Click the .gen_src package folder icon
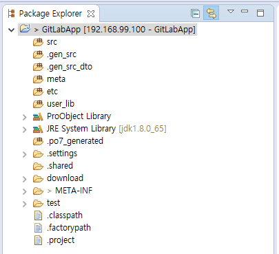Viewport: 279px width, 254px height. pos(38,54)
